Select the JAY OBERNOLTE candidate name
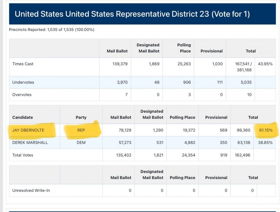The width and height of the screenshot is (280, 212). coord(28,130)
